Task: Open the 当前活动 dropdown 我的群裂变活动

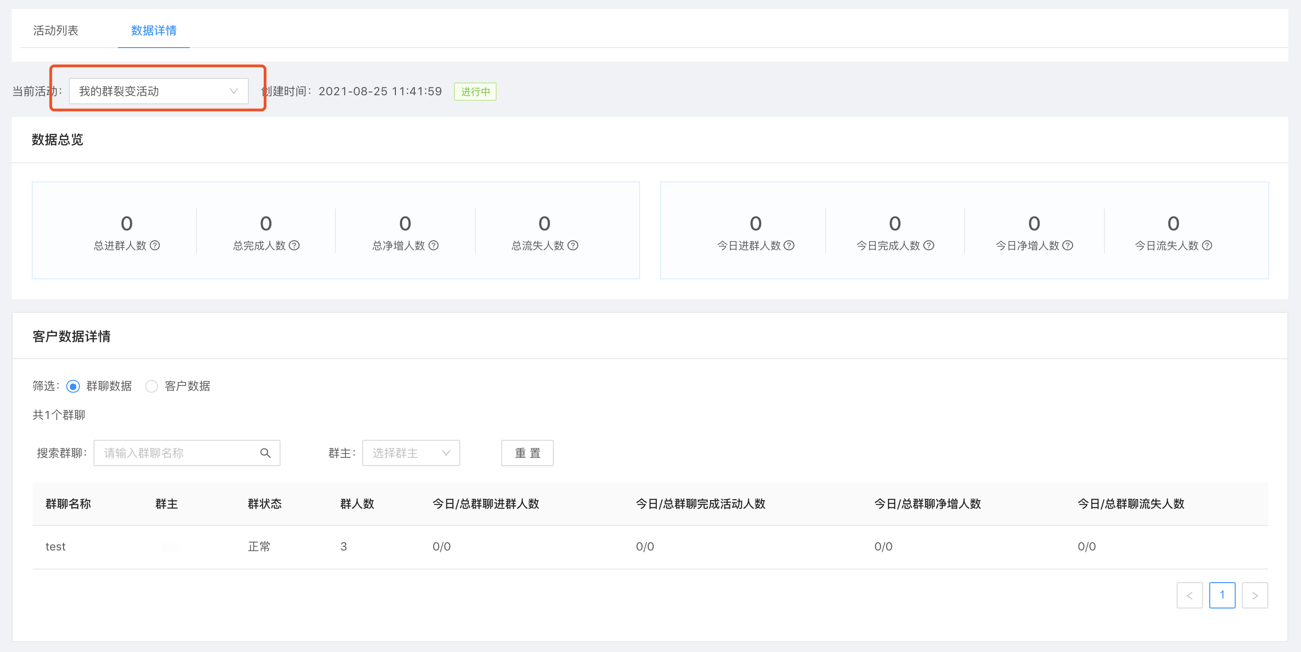Action: point(158,91)
